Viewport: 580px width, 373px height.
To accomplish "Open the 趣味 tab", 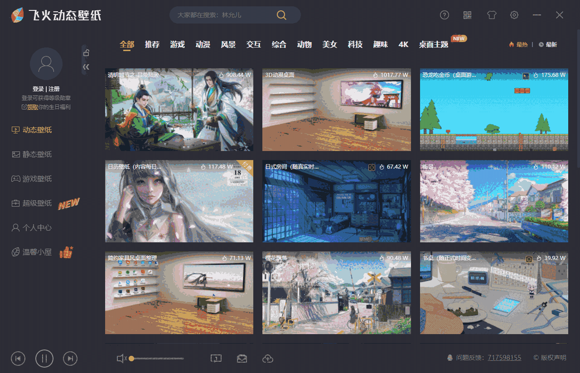I will 381,44.
